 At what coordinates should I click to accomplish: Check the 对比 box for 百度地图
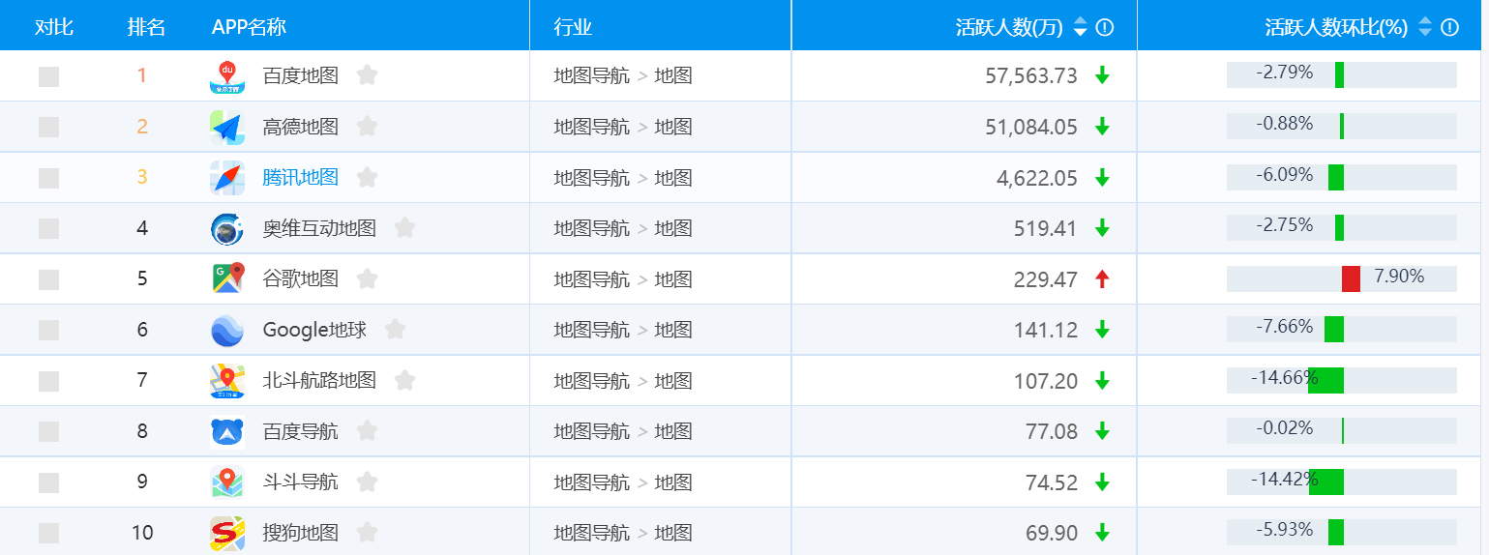pyautogui.click(x=48, y=76)
